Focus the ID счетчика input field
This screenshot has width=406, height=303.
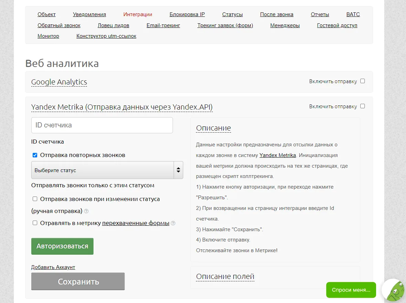pos(102,125)
